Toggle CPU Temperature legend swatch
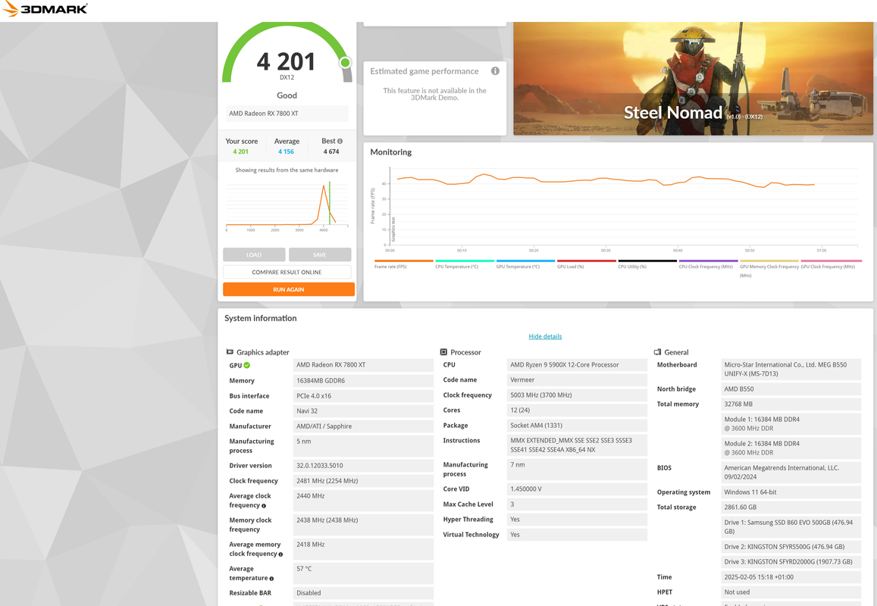Viewport: 877px width, 606px height. click(x=465, y=261)
